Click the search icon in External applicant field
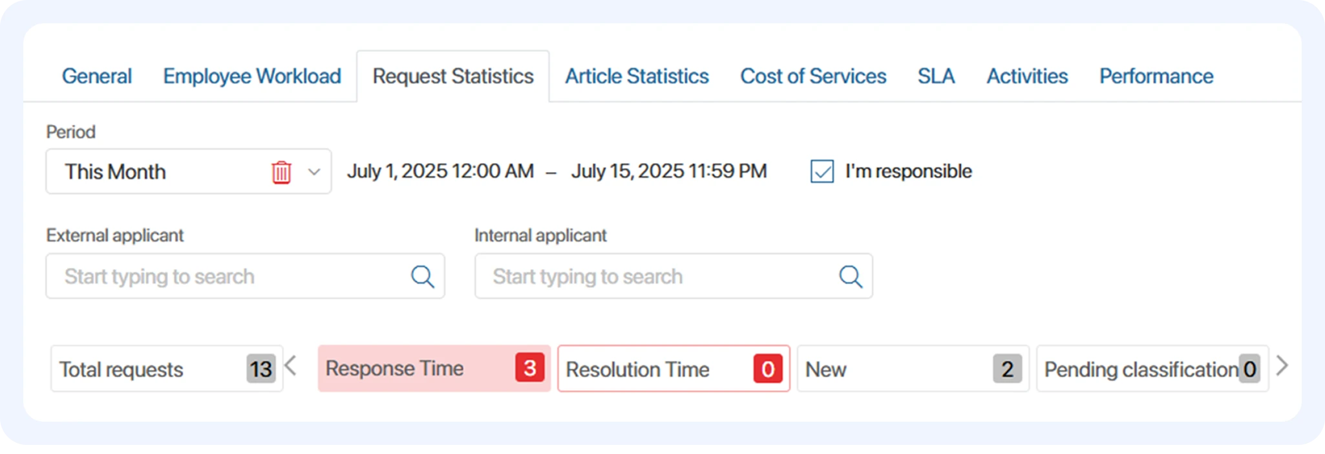The height and width of the screenshot is (454, 1325). click(x=423, y=276)
